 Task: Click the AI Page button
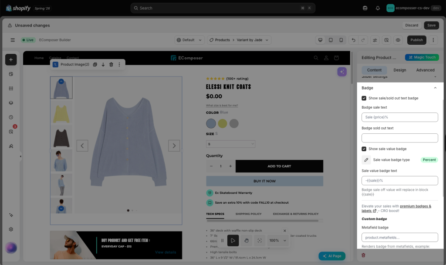(x=331, y=256)
